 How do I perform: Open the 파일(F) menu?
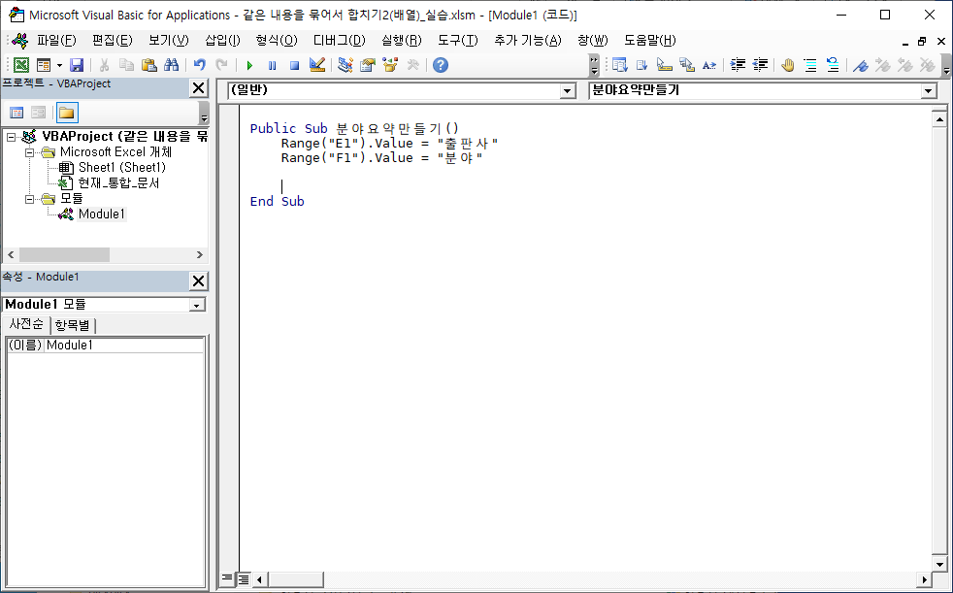pyautogui.click(x=56, y=41)
